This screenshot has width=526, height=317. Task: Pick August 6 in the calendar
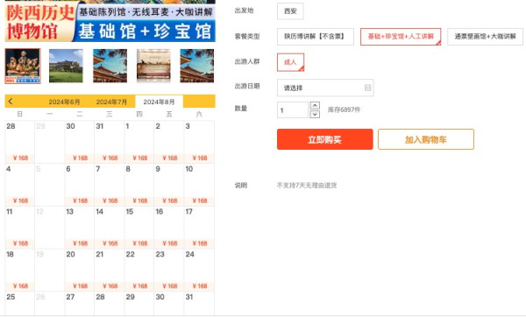[x=80, y=185]
